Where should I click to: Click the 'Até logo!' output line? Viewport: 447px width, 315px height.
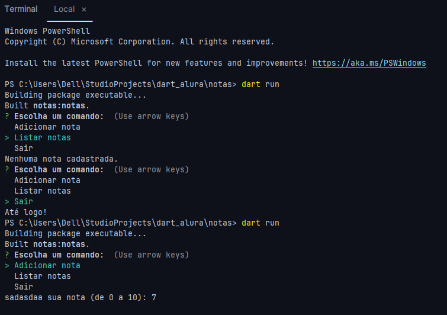coord(26,212)
